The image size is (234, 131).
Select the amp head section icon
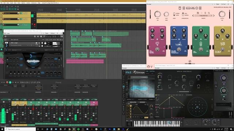click(184, 8)
